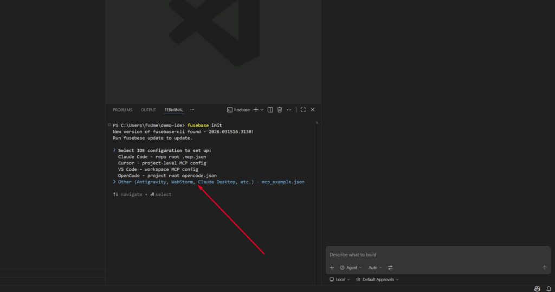Open the Agent mode dropdown

pos(351,268)
